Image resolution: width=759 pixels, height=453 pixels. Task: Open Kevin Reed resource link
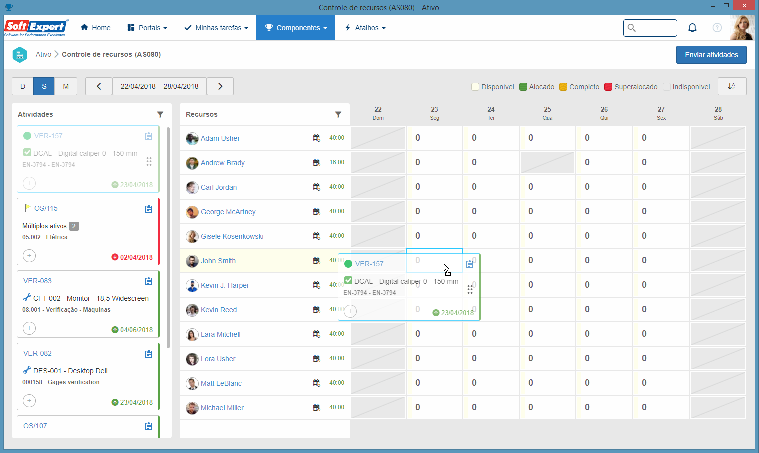pos(219,310)
